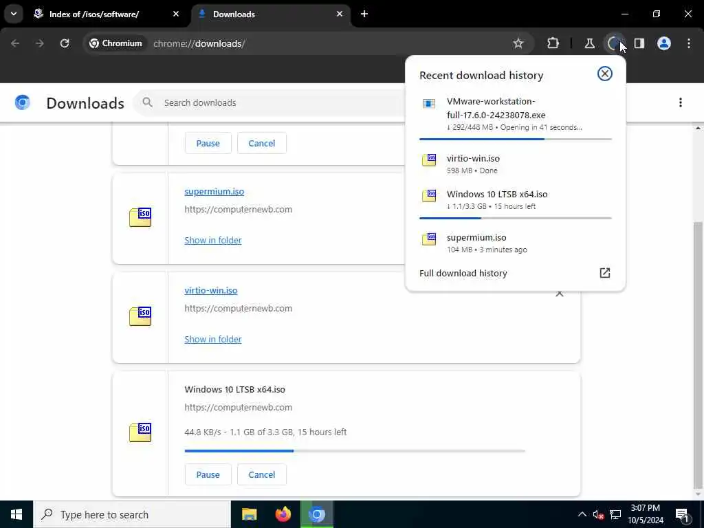Click the top Pause button

[208, 143]
